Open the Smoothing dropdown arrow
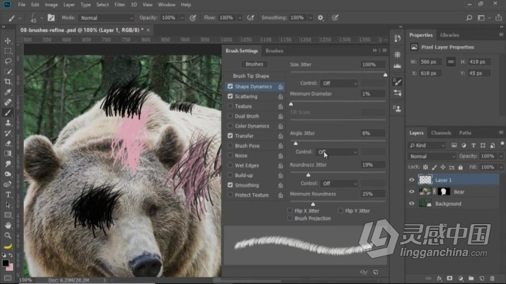 (310, 17)
